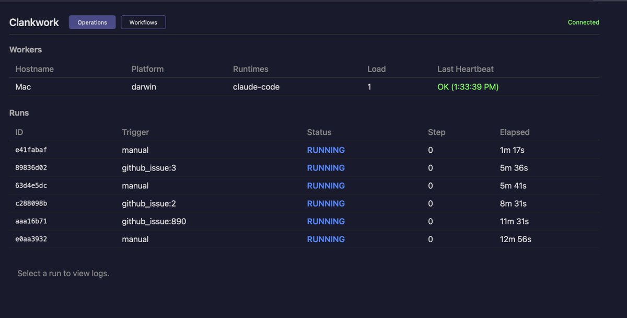
Task: Click the Elapsed column header
Action: pos(515,132)
